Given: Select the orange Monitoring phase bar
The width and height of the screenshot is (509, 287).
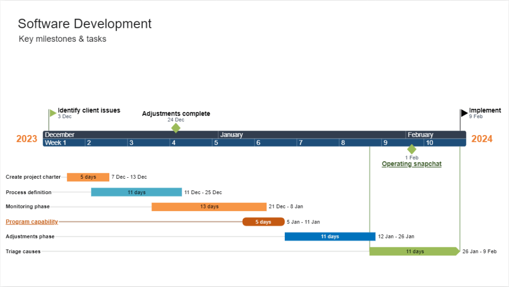Looking at the screenshot, I should (209, 207).
